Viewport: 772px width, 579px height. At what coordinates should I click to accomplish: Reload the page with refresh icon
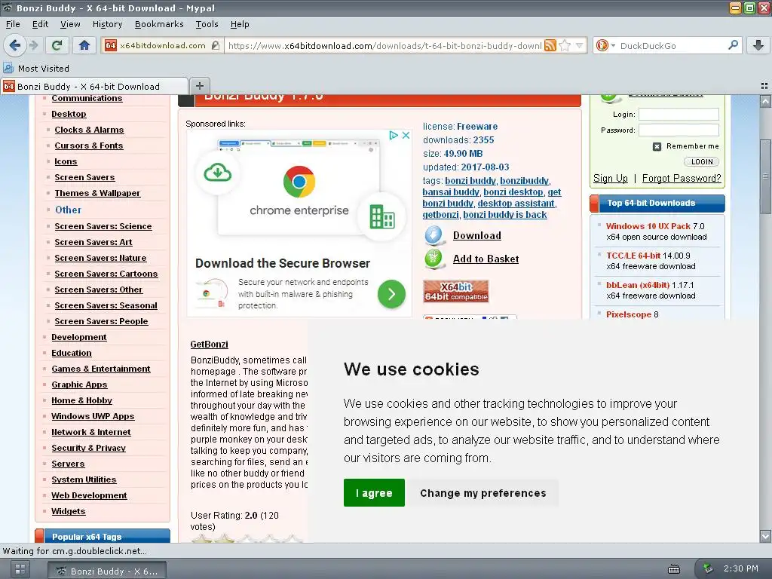pyautogui.click(x=57, y=45)
